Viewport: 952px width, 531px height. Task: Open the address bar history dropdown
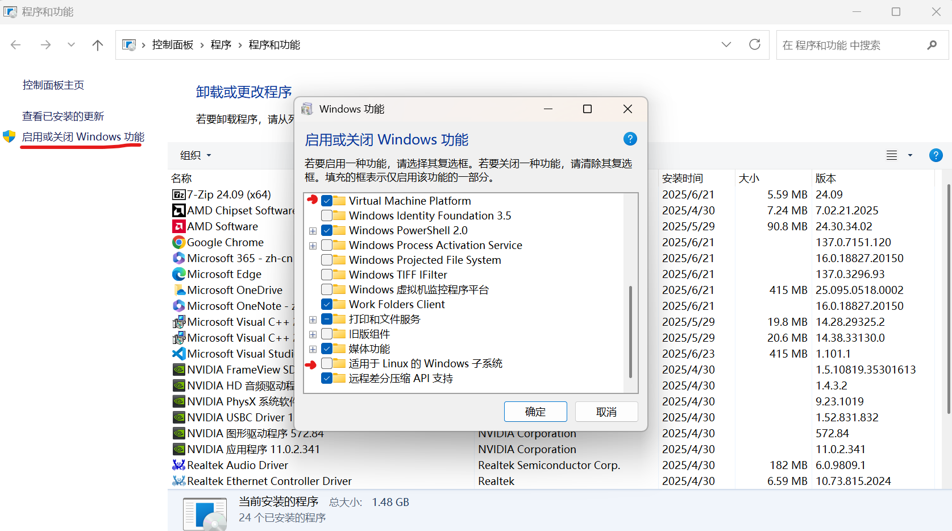click(726, 44)
